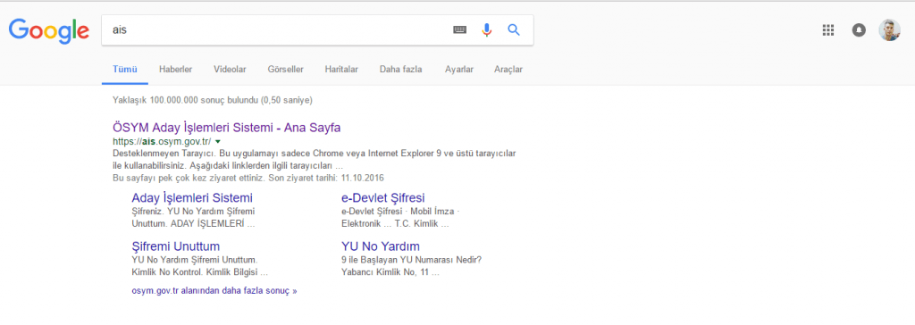Open the Şifremi Unuttum sitelink
This screenshot has height=325, width=915.
[x=176, y=246]
